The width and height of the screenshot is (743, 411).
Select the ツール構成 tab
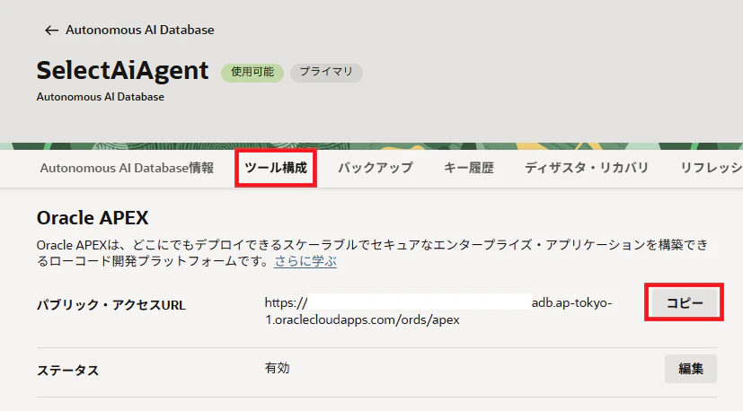(276, 168)
